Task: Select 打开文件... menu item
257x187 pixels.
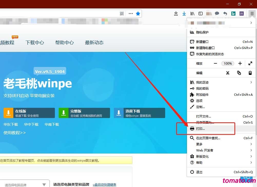Action: pos(221,116)
